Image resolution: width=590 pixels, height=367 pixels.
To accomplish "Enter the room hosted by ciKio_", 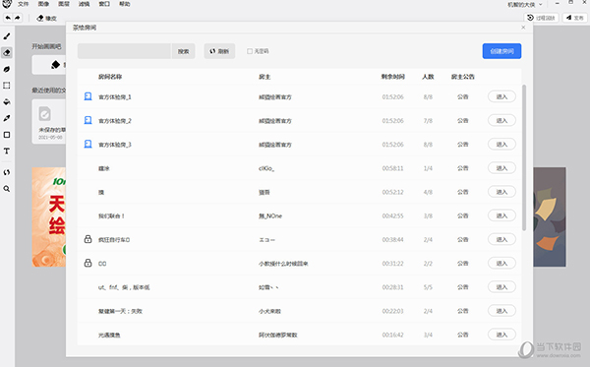I will [501, 168].
